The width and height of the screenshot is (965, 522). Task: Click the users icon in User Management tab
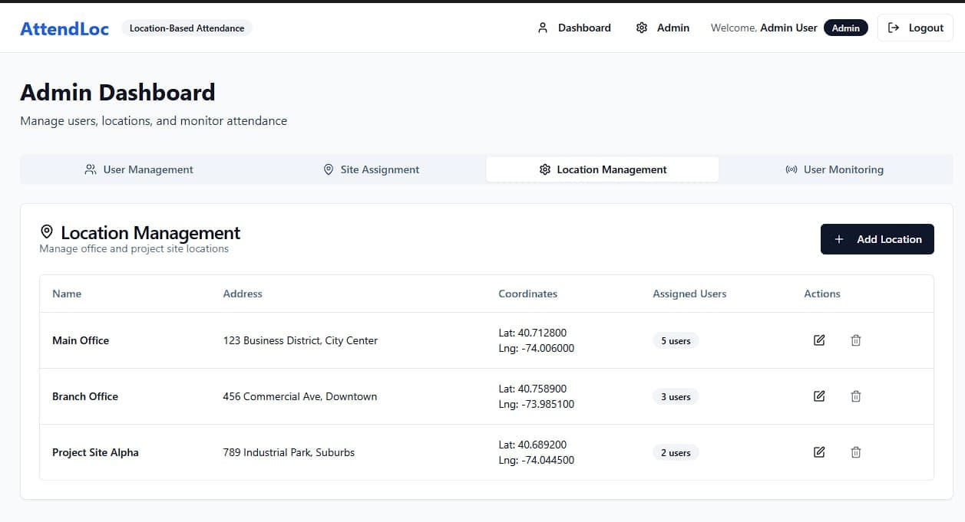(x=91, y=169)
